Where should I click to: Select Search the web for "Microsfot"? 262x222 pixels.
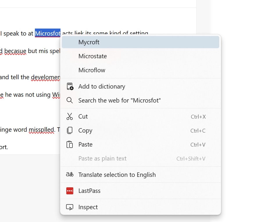[x=140, y=101]
